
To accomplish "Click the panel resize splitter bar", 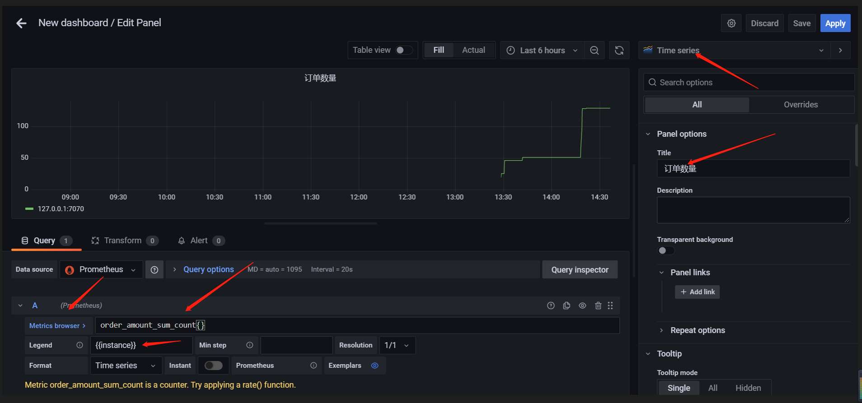I will 320,223.
